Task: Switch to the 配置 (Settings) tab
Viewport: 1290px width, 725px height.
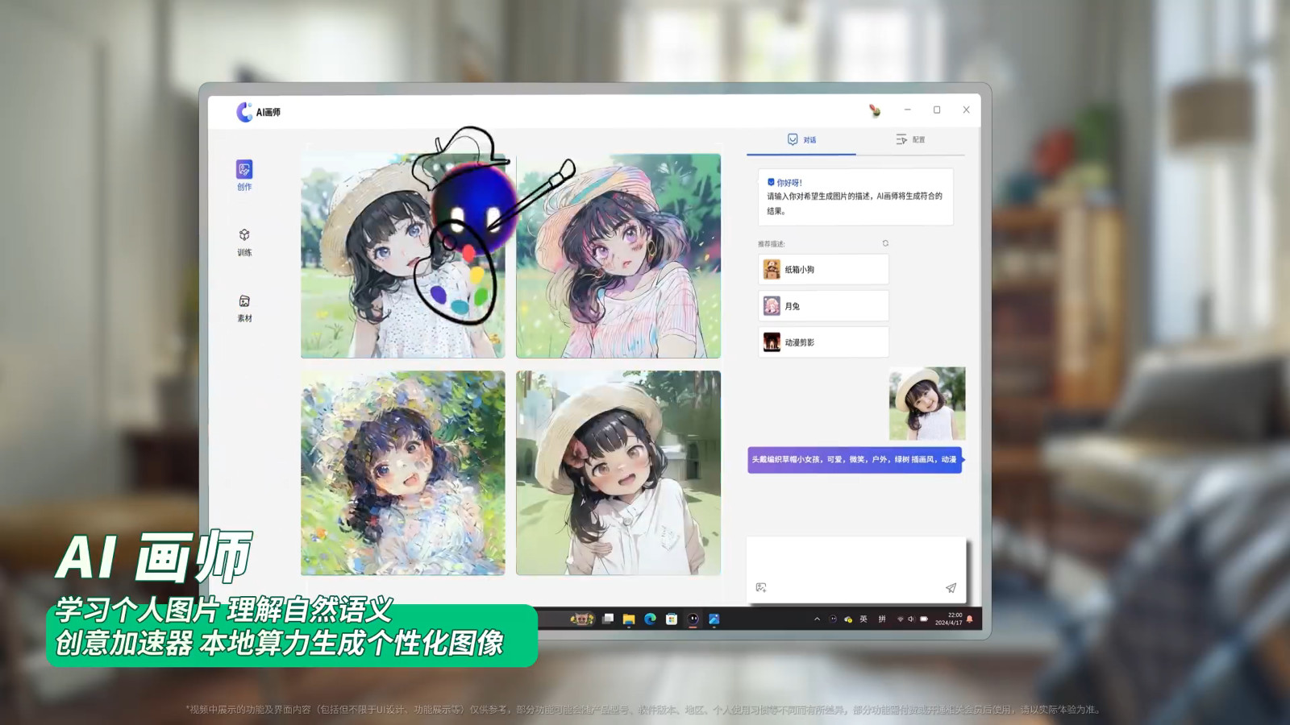Action: point(910,139)
